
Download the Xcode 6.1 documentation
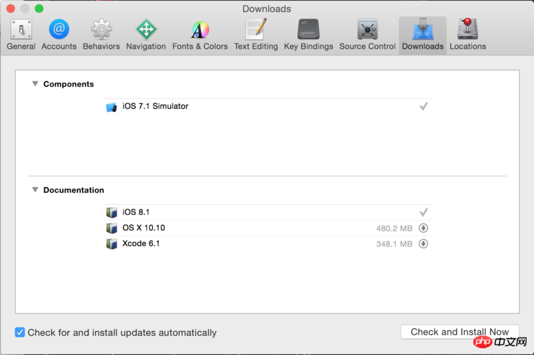423,244
